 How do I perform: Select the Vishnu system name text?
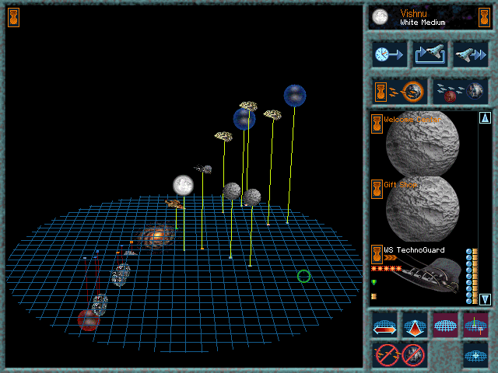[413, 13]
